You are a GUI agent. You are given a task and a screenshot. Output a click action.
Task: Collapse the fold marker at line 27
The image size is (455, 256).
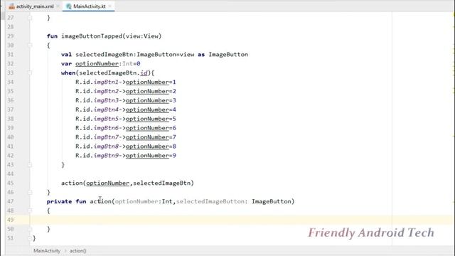coord(30,18)
